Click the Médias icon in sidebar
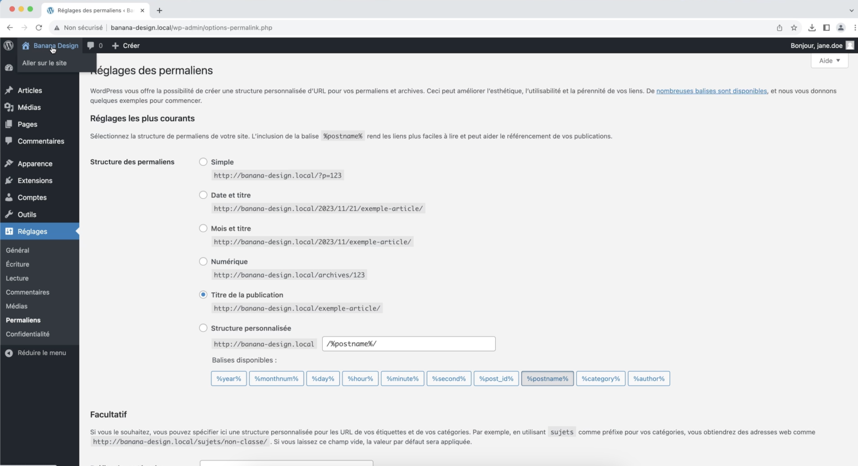Viewport: 858px width, 466px height. pyautogui.click(x=9, y=107)
